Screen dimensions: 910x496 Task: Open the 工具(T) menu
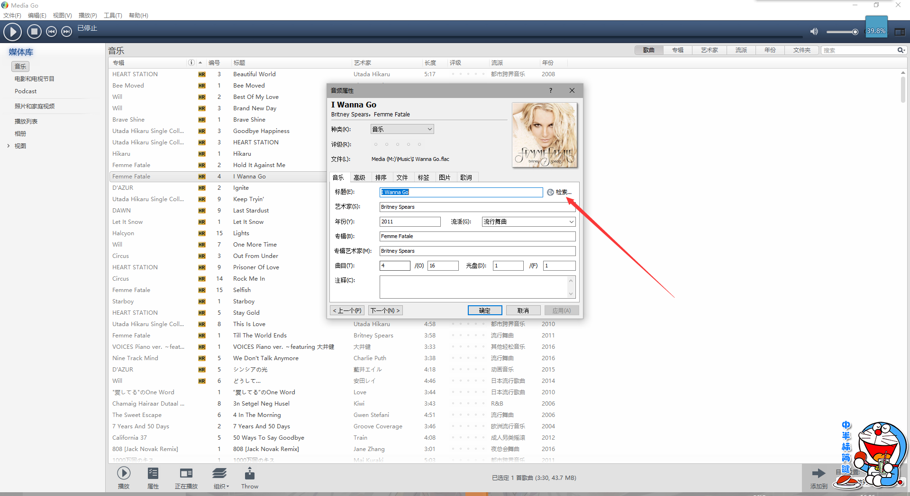113,16
